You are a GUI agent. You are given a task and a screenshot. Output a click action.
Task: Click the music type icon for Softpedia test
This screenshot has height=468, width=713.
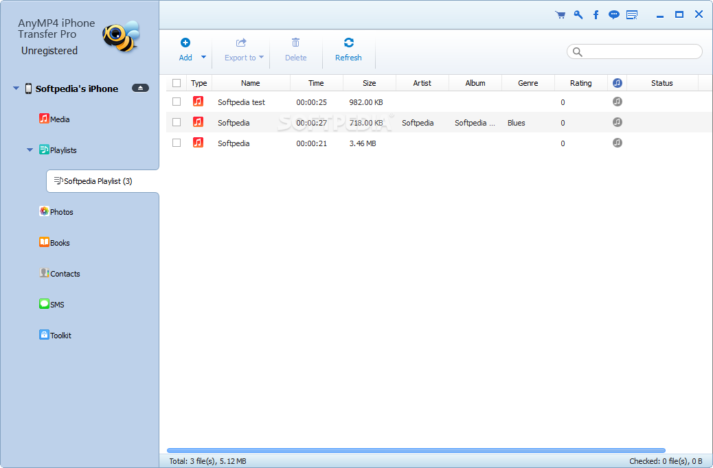[x=198, y=102]
